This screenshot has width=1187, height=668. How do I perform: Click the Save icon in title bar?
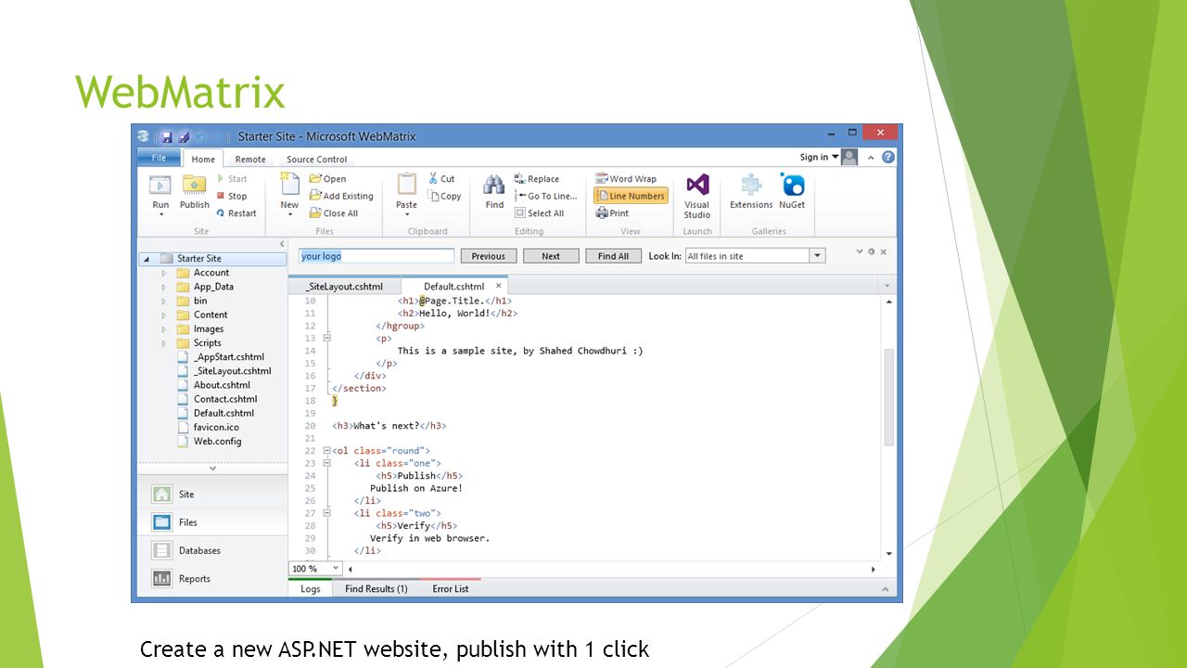click(x=167, y=136)
